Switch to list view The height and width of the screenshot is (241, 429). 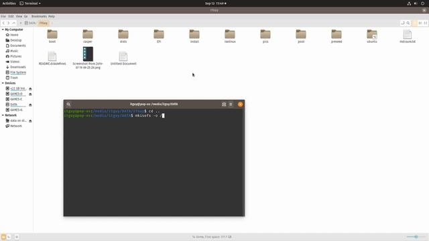420,23
